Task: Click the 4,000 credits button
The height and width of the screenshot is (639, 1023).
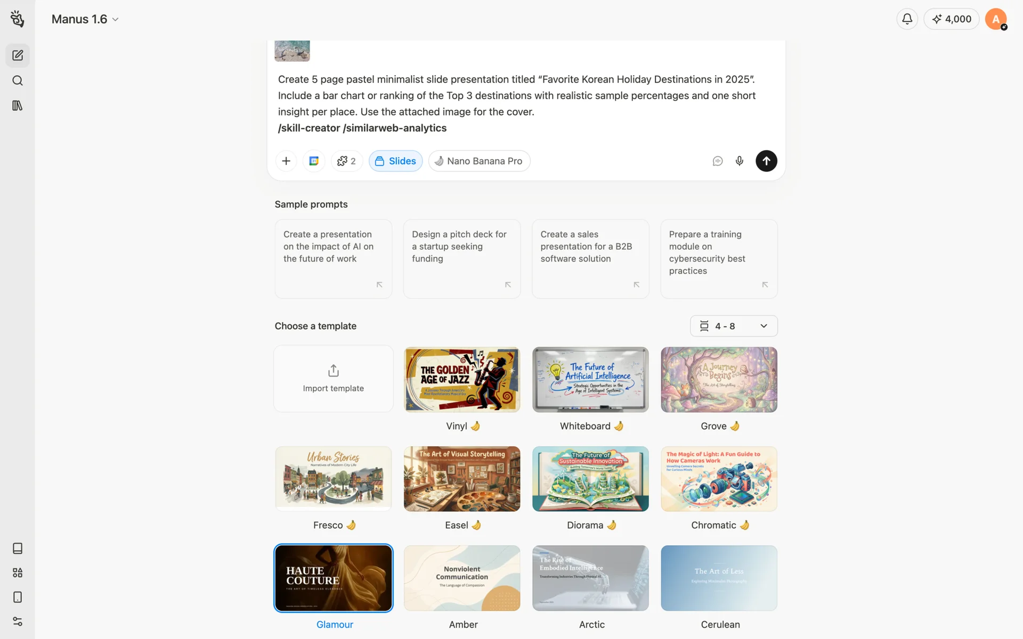Action: (x=951, y=19)
